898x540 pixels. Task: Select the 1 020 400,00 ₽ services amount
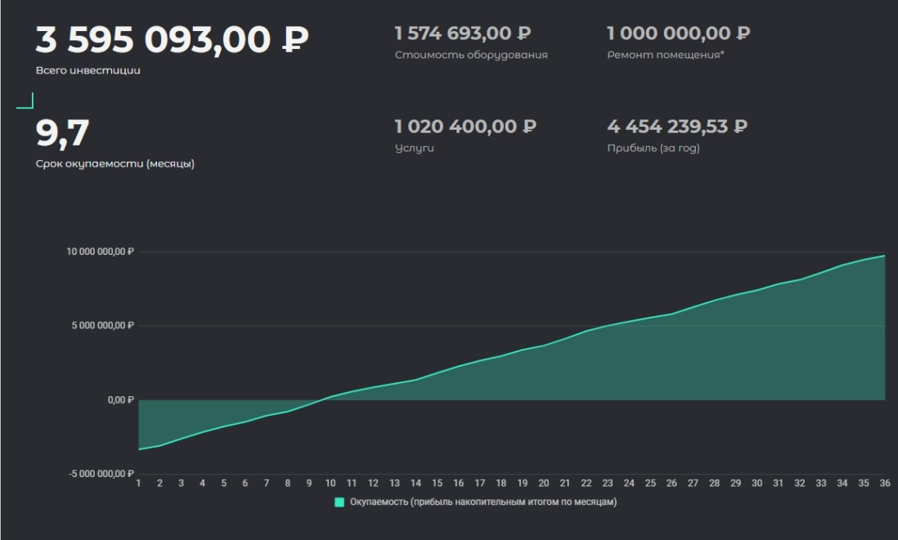coord(465,127)
